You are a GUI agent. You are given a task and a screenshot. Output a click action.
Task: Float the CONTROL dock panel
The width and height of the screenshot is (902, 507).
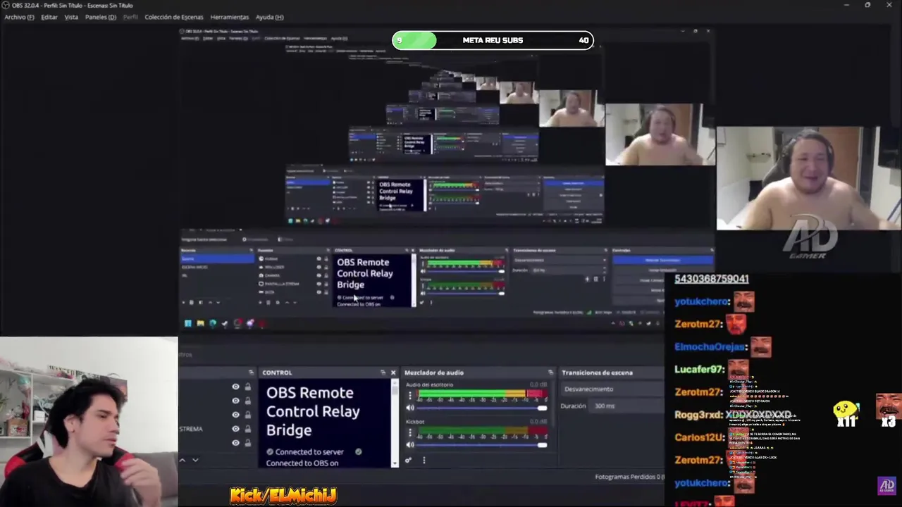[x=383, y=373]
